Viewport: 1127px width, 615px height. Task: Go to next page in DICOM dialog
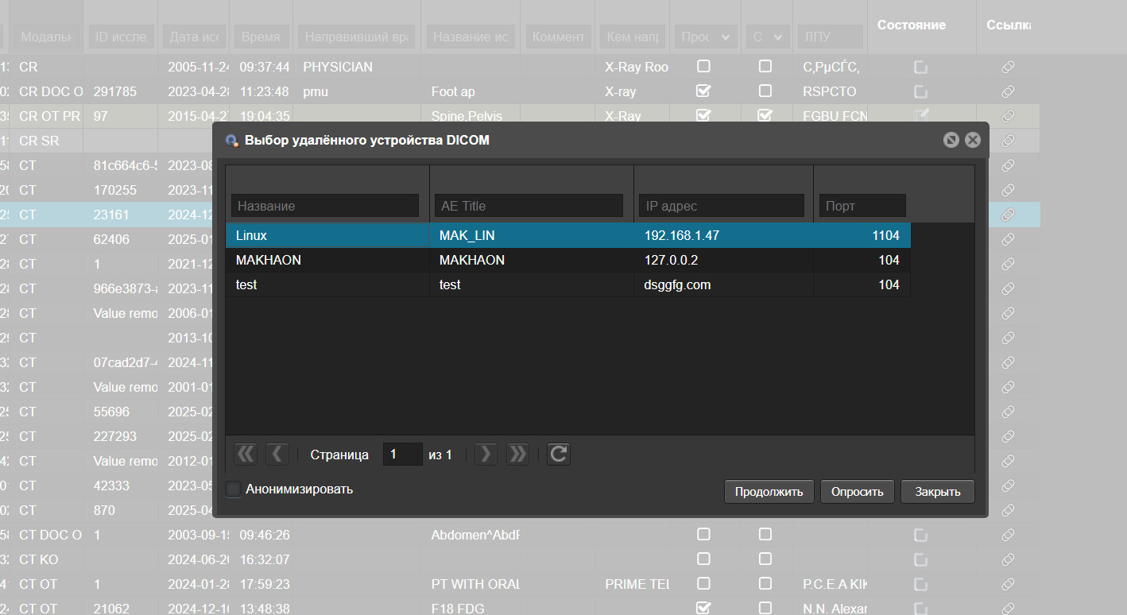(x=486, y=454)
